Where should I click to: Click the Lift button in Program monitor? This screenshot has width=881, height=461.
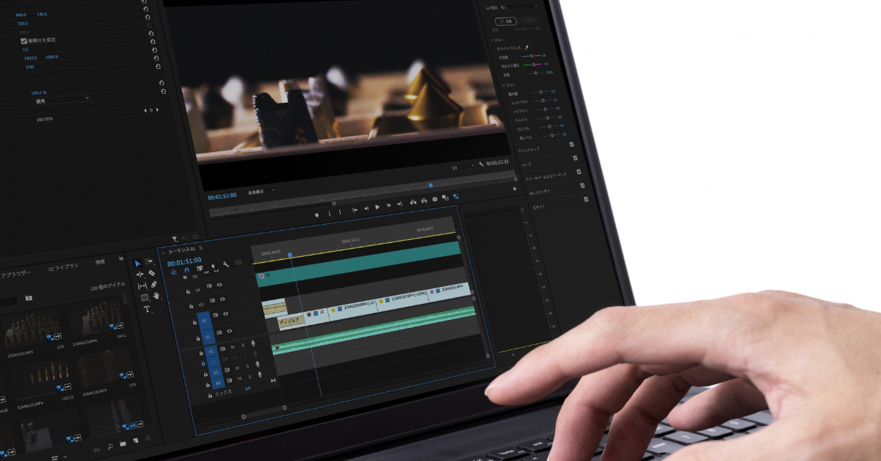(413, 202)
